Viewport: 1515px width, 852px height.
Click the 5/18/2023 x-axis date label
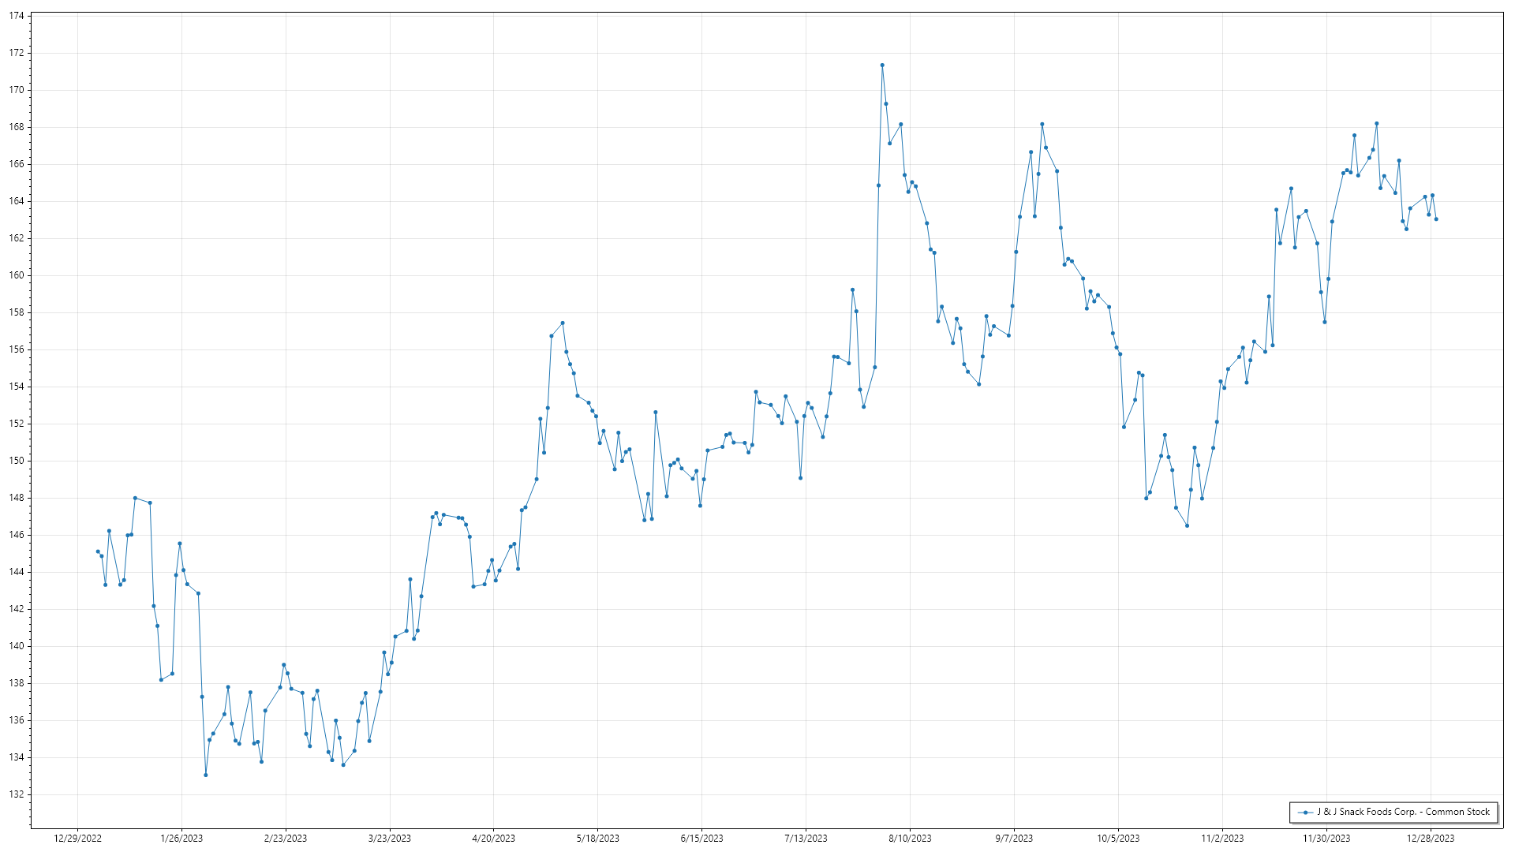[x=597, y=839]
